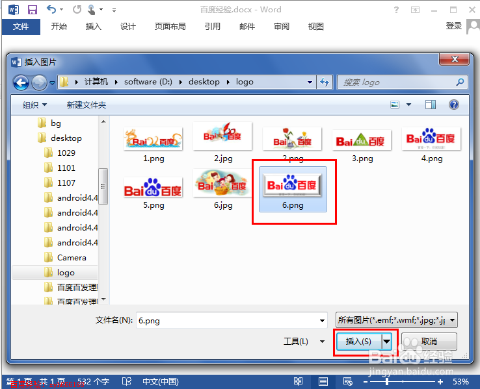Viewport: 480px width, 389px height.
Task: Click the 取消 button
Action: pos(429,342)
